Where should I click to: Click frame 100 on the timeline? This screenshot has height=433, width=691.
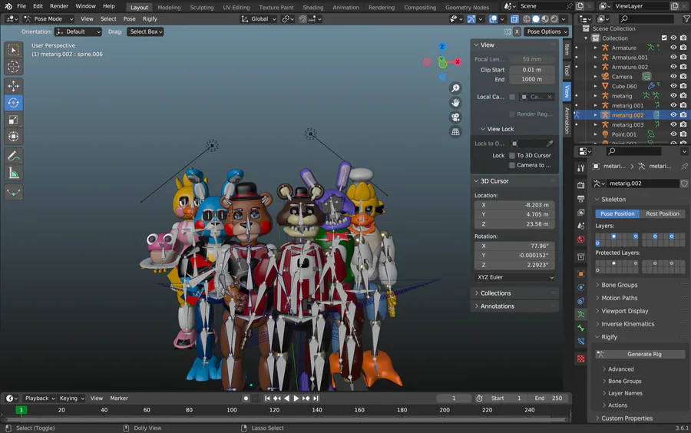click(231, 410)
